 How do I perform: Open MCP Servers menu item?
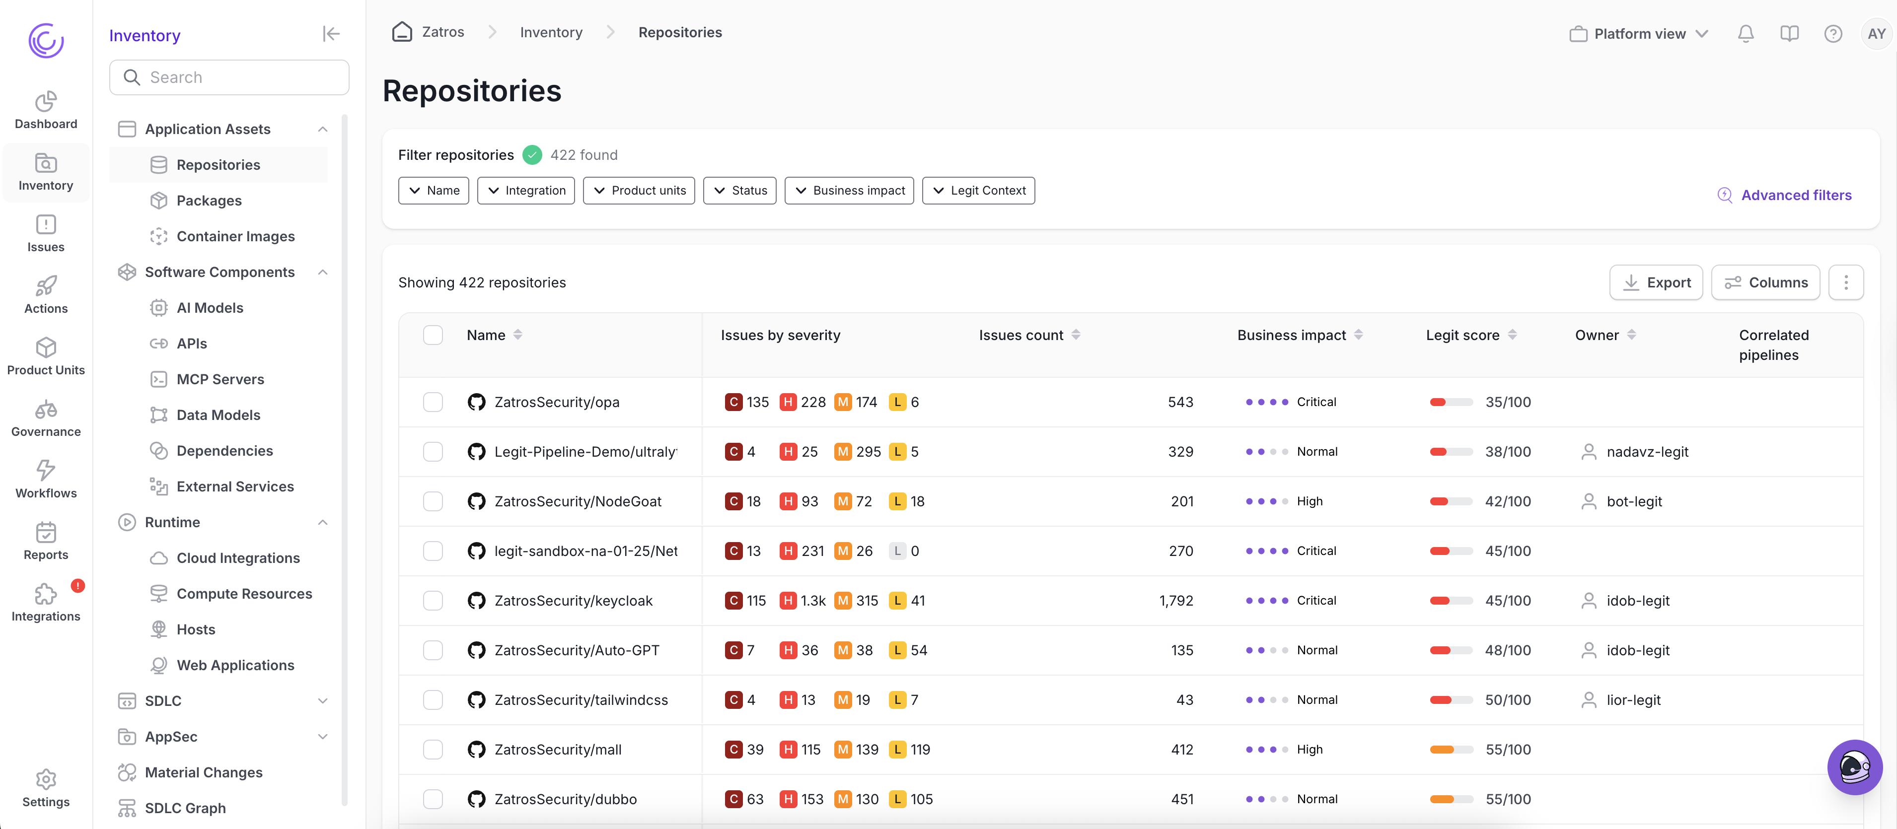coord(220,379)
